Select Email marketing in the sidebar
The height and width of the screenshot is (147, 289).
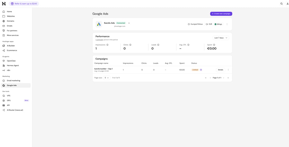(x=16, y=81)
